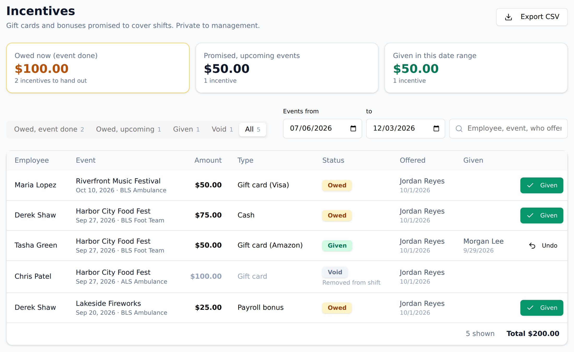The height and width of the screenshot is (352, 574).
Task: Click the 'Promised, upcoming events' summary card
Action: click(x=287, y=68)
